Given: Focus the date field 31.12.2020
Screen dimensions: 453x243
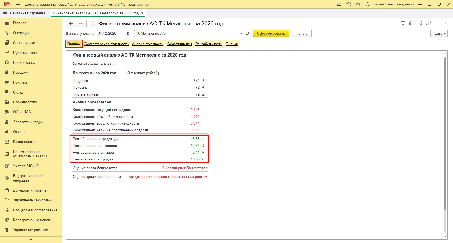Looking at the screenshot, I should pyautogui.click(x=111, y=34).
